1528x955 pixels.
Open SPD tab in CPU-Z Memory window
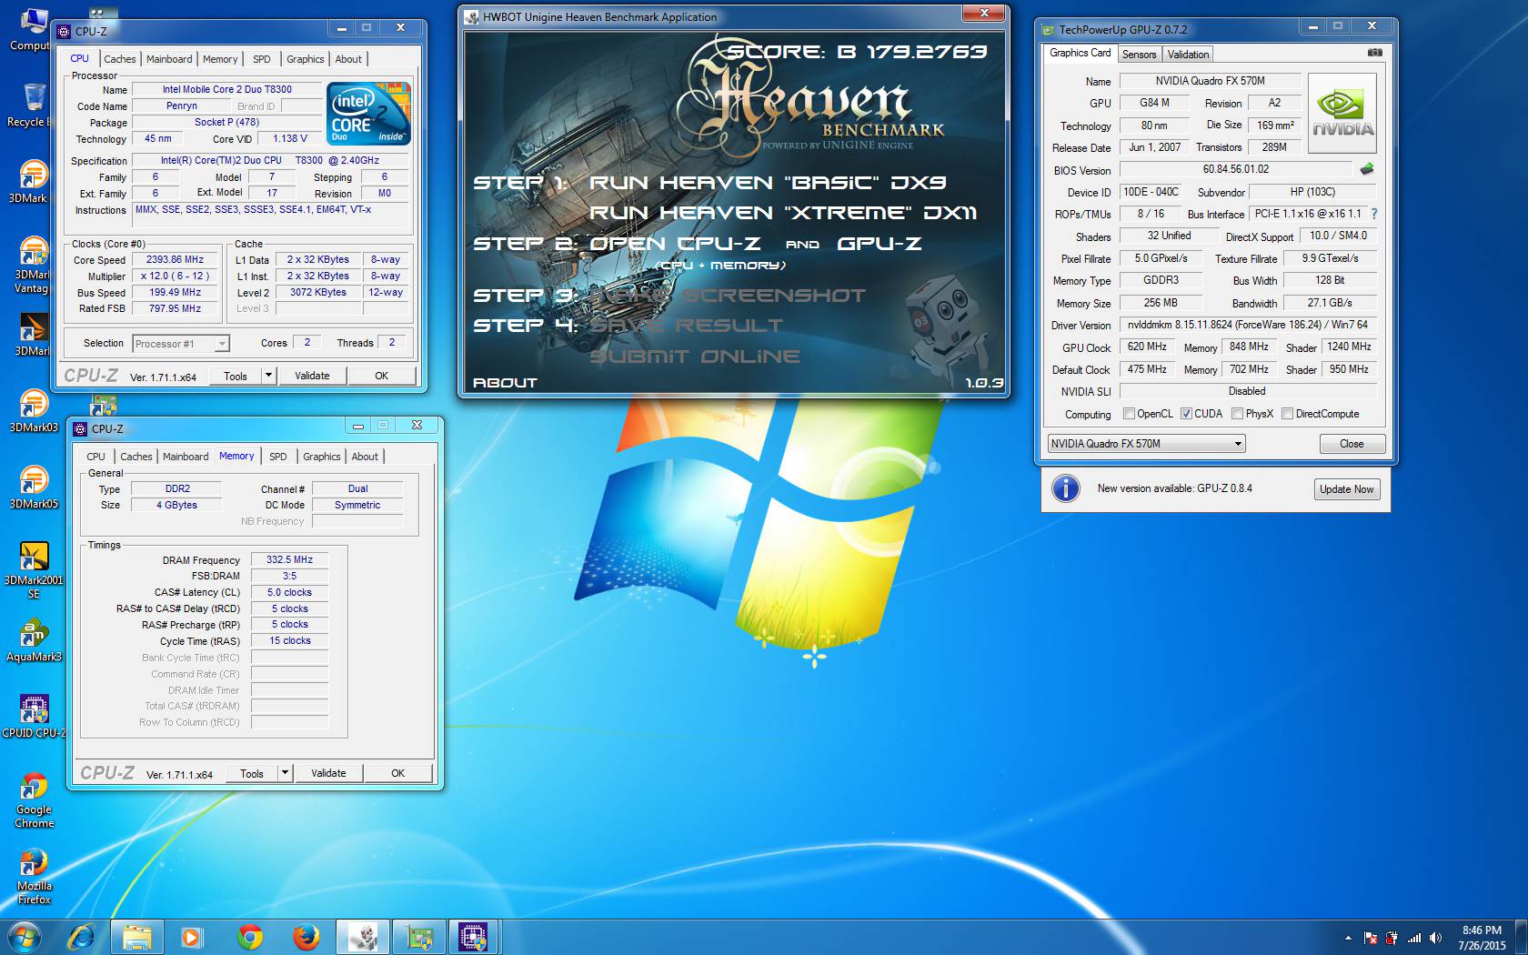[x=278, y=457]
